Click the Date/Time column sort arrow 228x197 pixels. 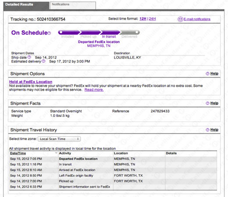[56, 153]
